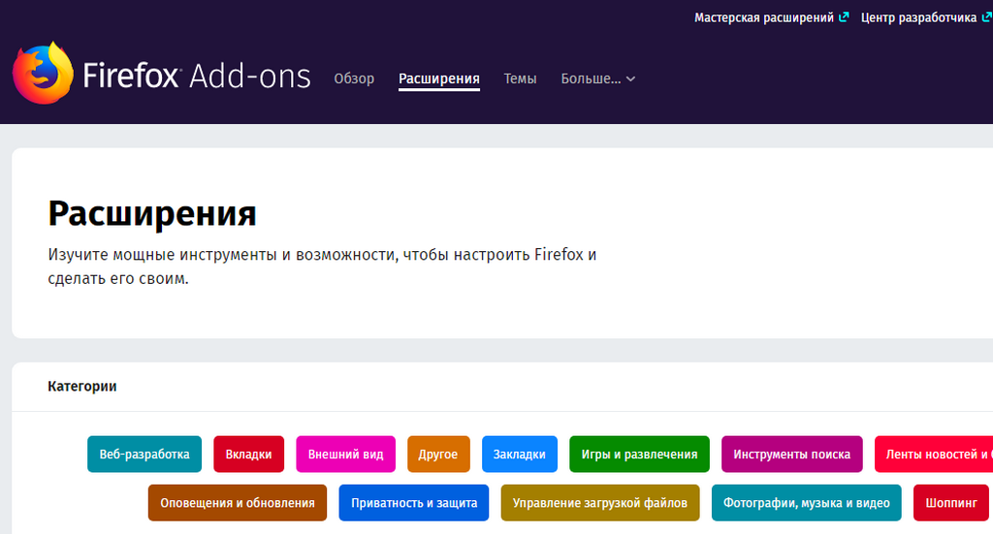The height and width of the screenshot is (534, 993).
Task: Open the Игры и развлечения category
Action: pyautogui.click(x=640, y=455)
